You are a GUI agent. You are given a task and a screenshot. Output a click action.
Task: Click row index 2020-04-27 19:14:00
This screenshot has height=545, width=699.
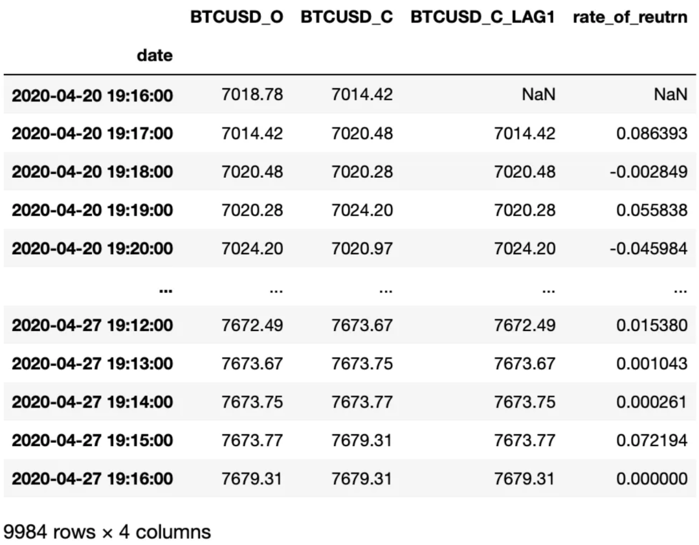tap(93, 402)
